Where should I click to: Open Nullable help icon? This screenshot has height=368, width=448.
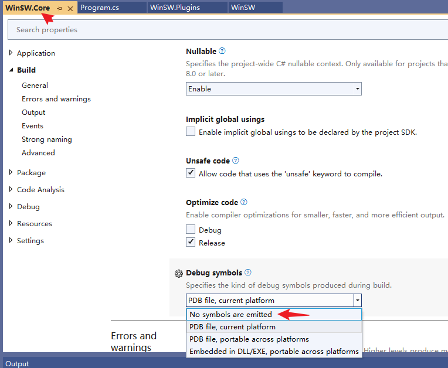pyautogui.click(x=222, y=51)
